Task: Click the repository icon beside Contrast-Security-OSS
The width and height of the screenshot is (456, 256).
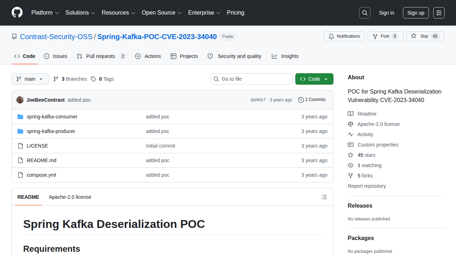Action: click(x=14, y=37)
